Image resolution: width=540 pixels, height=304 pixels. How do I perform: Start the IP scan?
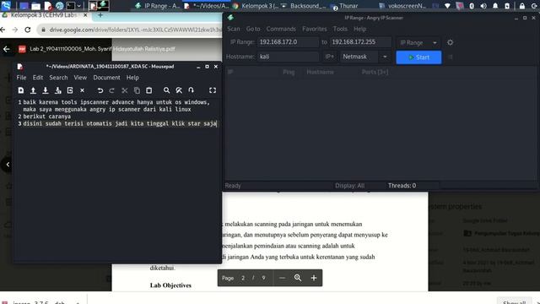[x=418, y=57]
